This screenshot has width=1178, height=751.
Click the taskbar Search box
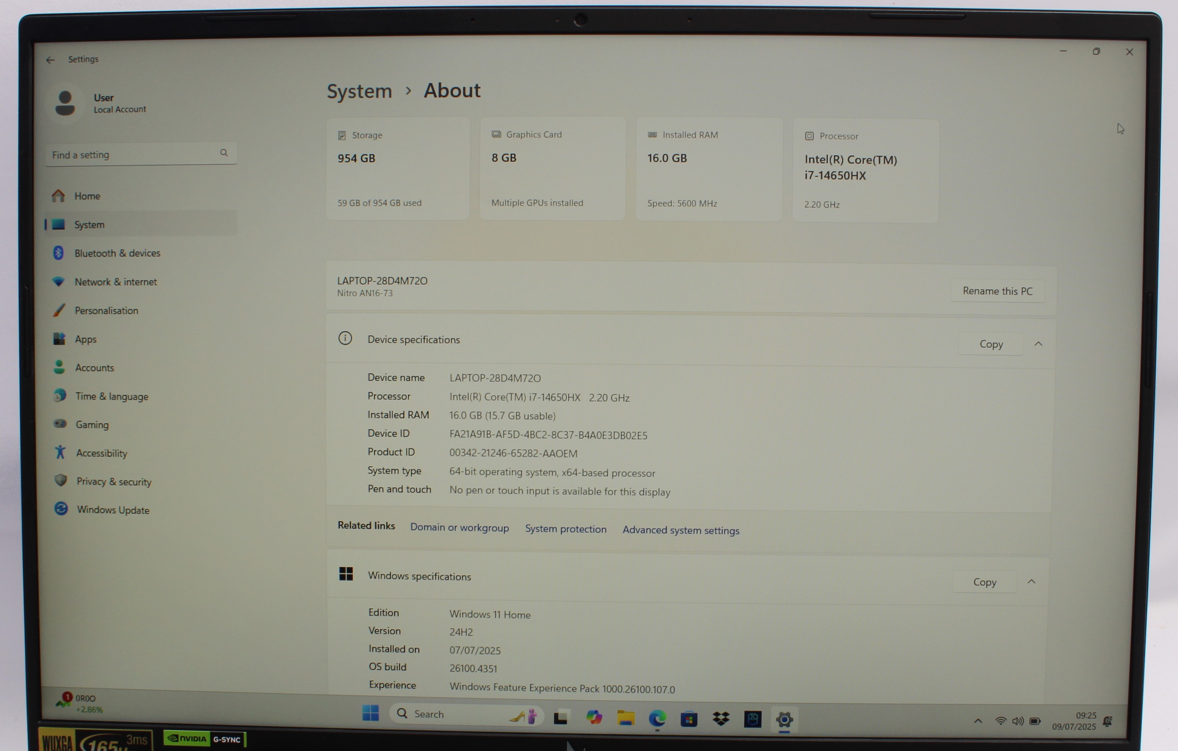click(466, 715)
